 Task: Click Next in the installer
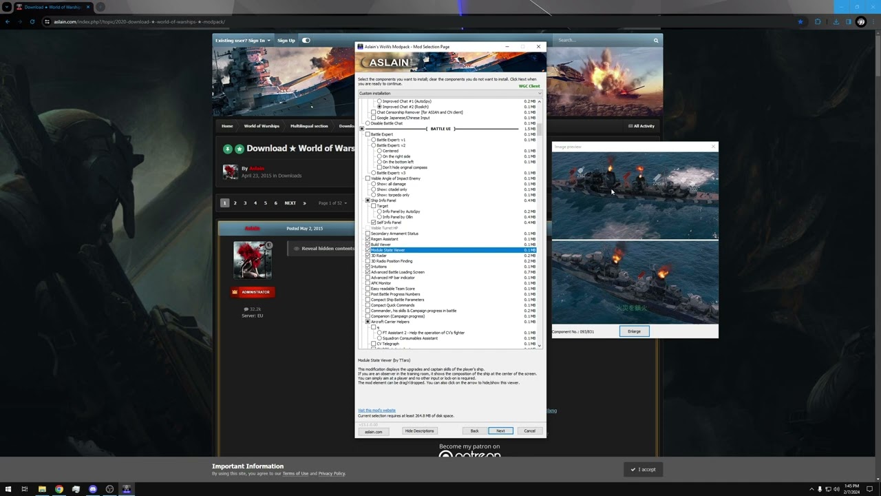500,431
